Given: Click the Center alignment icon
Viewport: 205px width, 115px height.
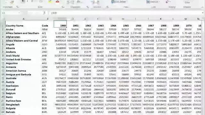Looking at the screenshot, I should point(73,2).
